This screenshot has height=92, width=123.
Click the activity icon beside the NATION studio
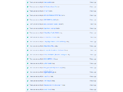click(28, 59)
